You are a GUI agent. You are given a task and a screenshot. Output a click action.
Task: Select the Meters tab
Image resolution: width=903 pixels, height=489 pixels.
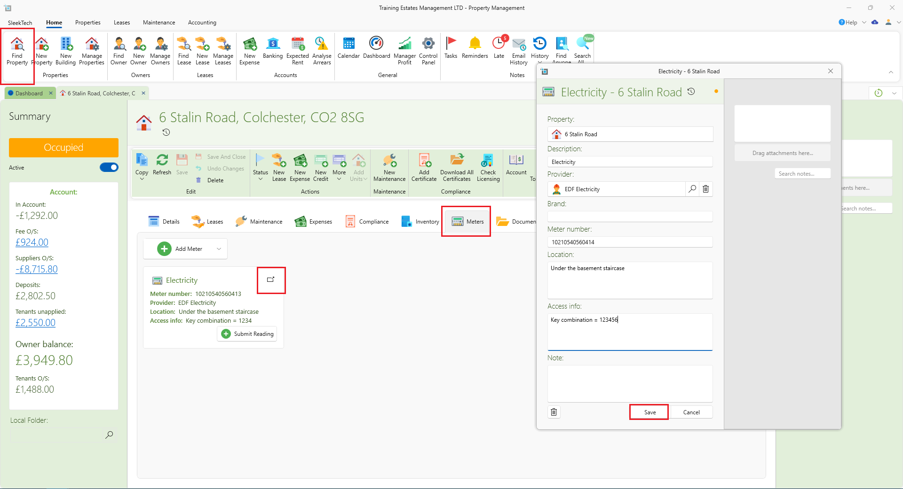click(467, 222)
